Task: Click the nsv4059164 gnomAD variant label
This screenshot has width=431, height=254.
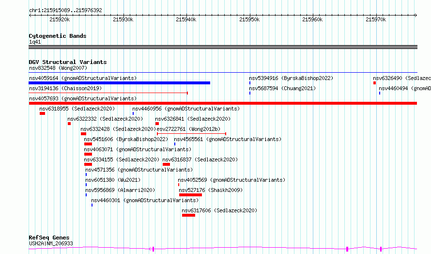Action: pos(83,78)
